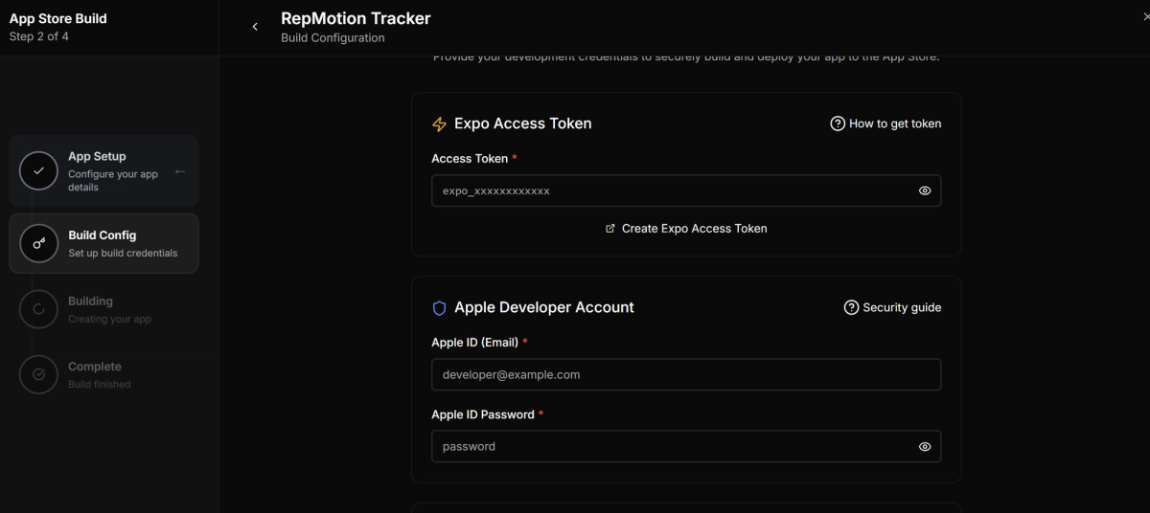Image resolution: width=1150 pixels, height=513 pixels.
Task: Click the Build Config key icon
Action: (x=38, y=243)
